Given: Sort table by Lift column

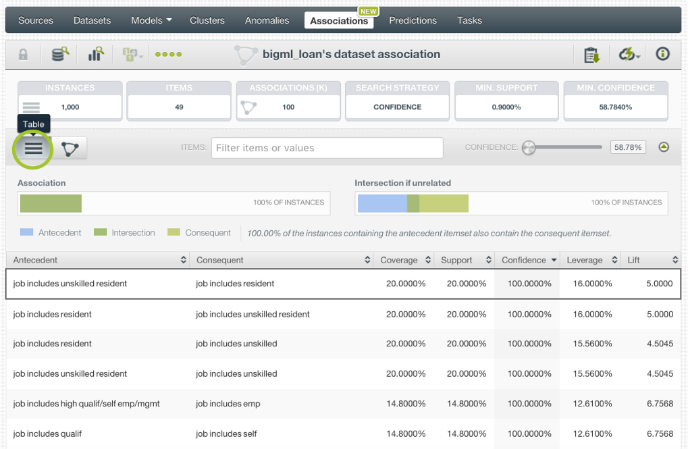Looking at the screenshot, I should (x=651, y=260).
